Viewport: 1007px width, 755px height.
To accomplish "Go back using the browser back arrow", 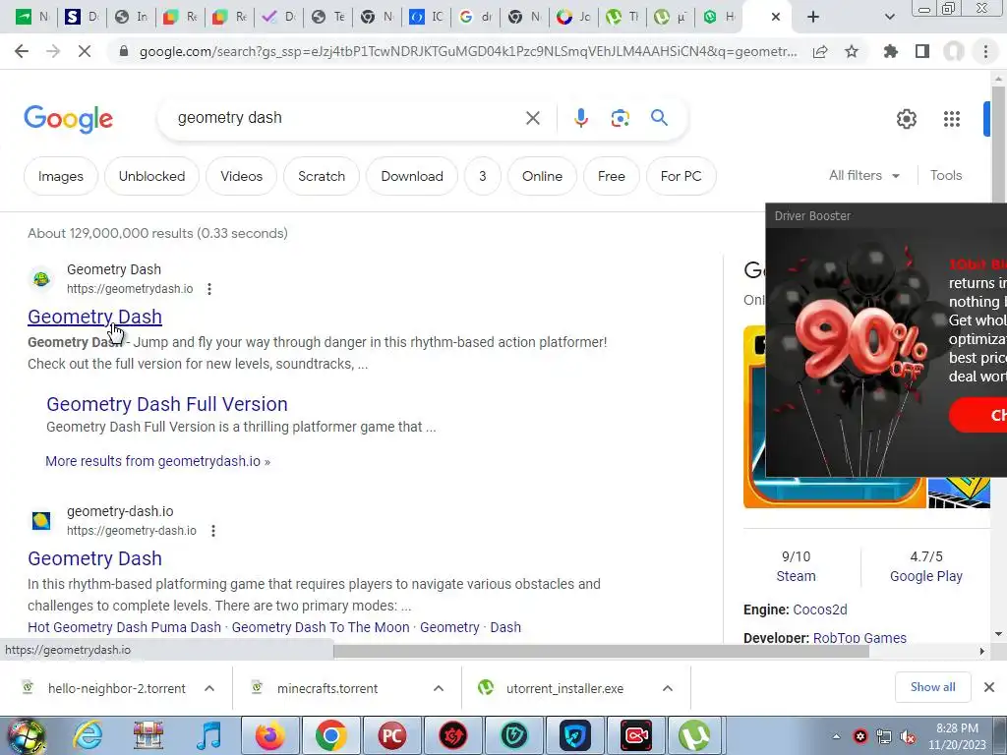I will click(x=22, y=51).
